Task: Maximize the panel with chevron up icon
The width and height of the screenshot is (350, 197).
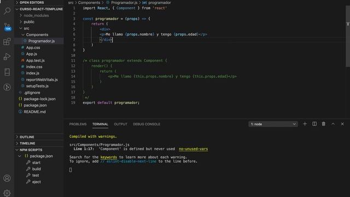Action: (333, 124)
